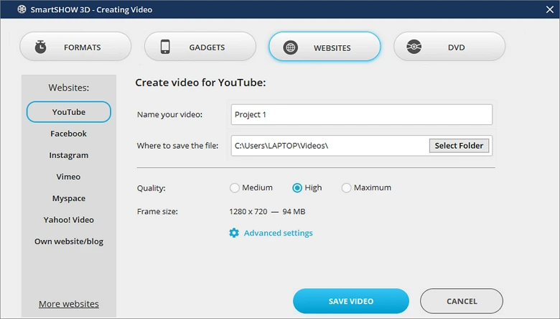Open the More websites link
560x319 pixels.
click(69, 304)
